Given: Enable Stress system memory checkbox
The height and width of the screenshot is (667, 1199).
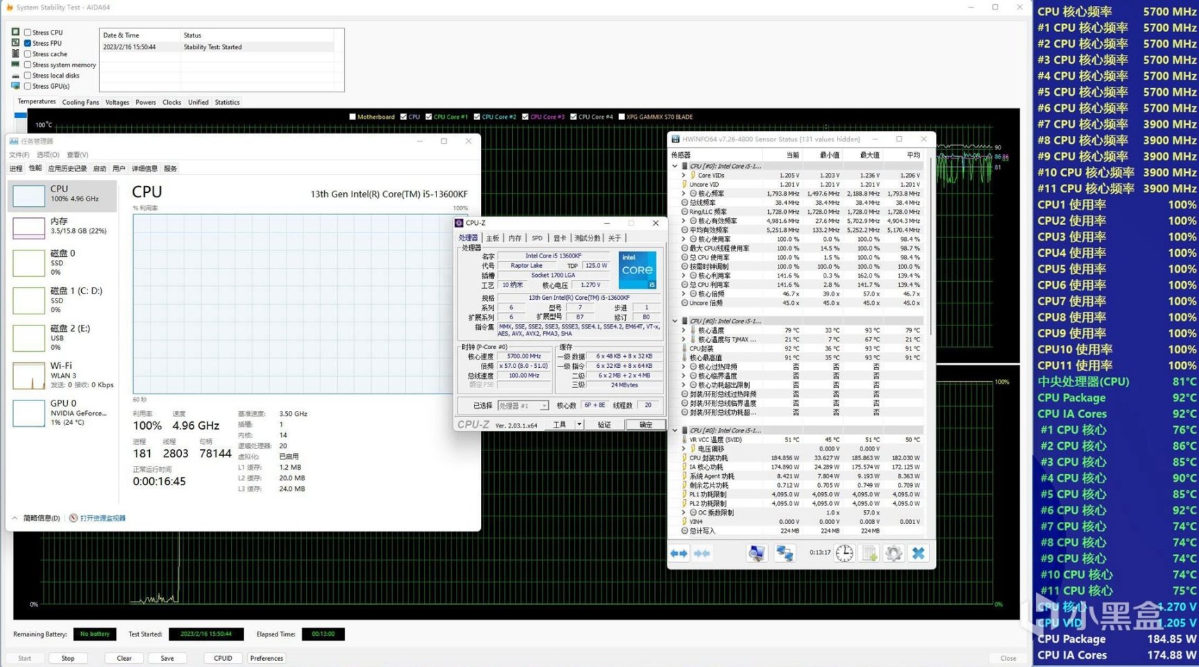Looking at the screenshot, I should tap(28, 65).
